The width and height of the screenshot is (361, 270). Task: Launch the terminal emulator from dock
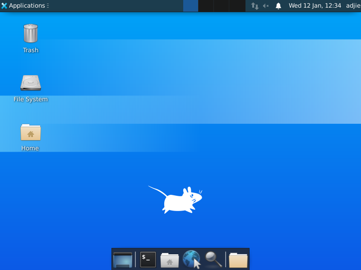(x=148, y=260)
